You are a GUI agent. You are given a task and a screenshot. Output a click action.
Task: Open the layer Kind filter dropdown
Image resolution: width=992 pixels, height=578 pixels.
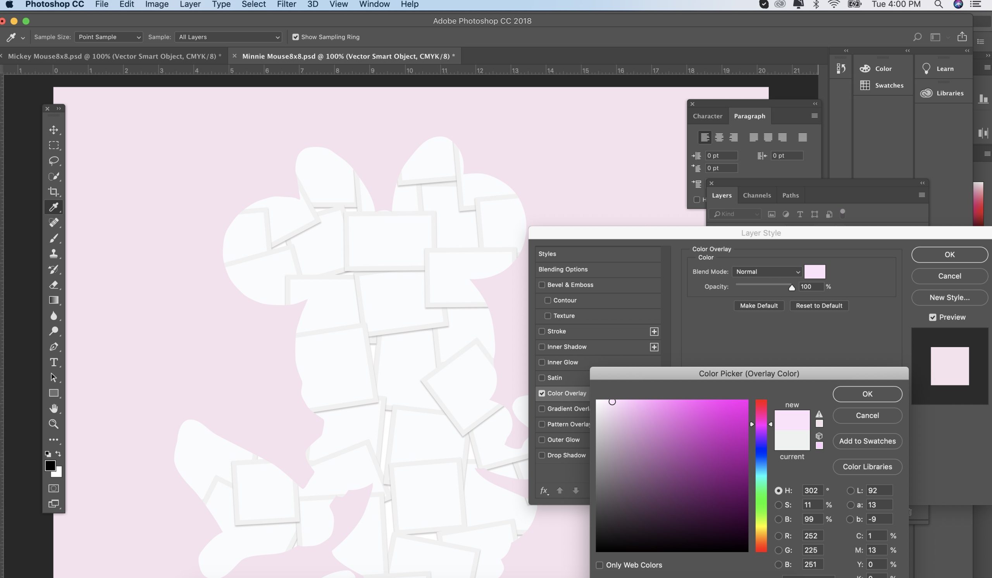[736, 214]
